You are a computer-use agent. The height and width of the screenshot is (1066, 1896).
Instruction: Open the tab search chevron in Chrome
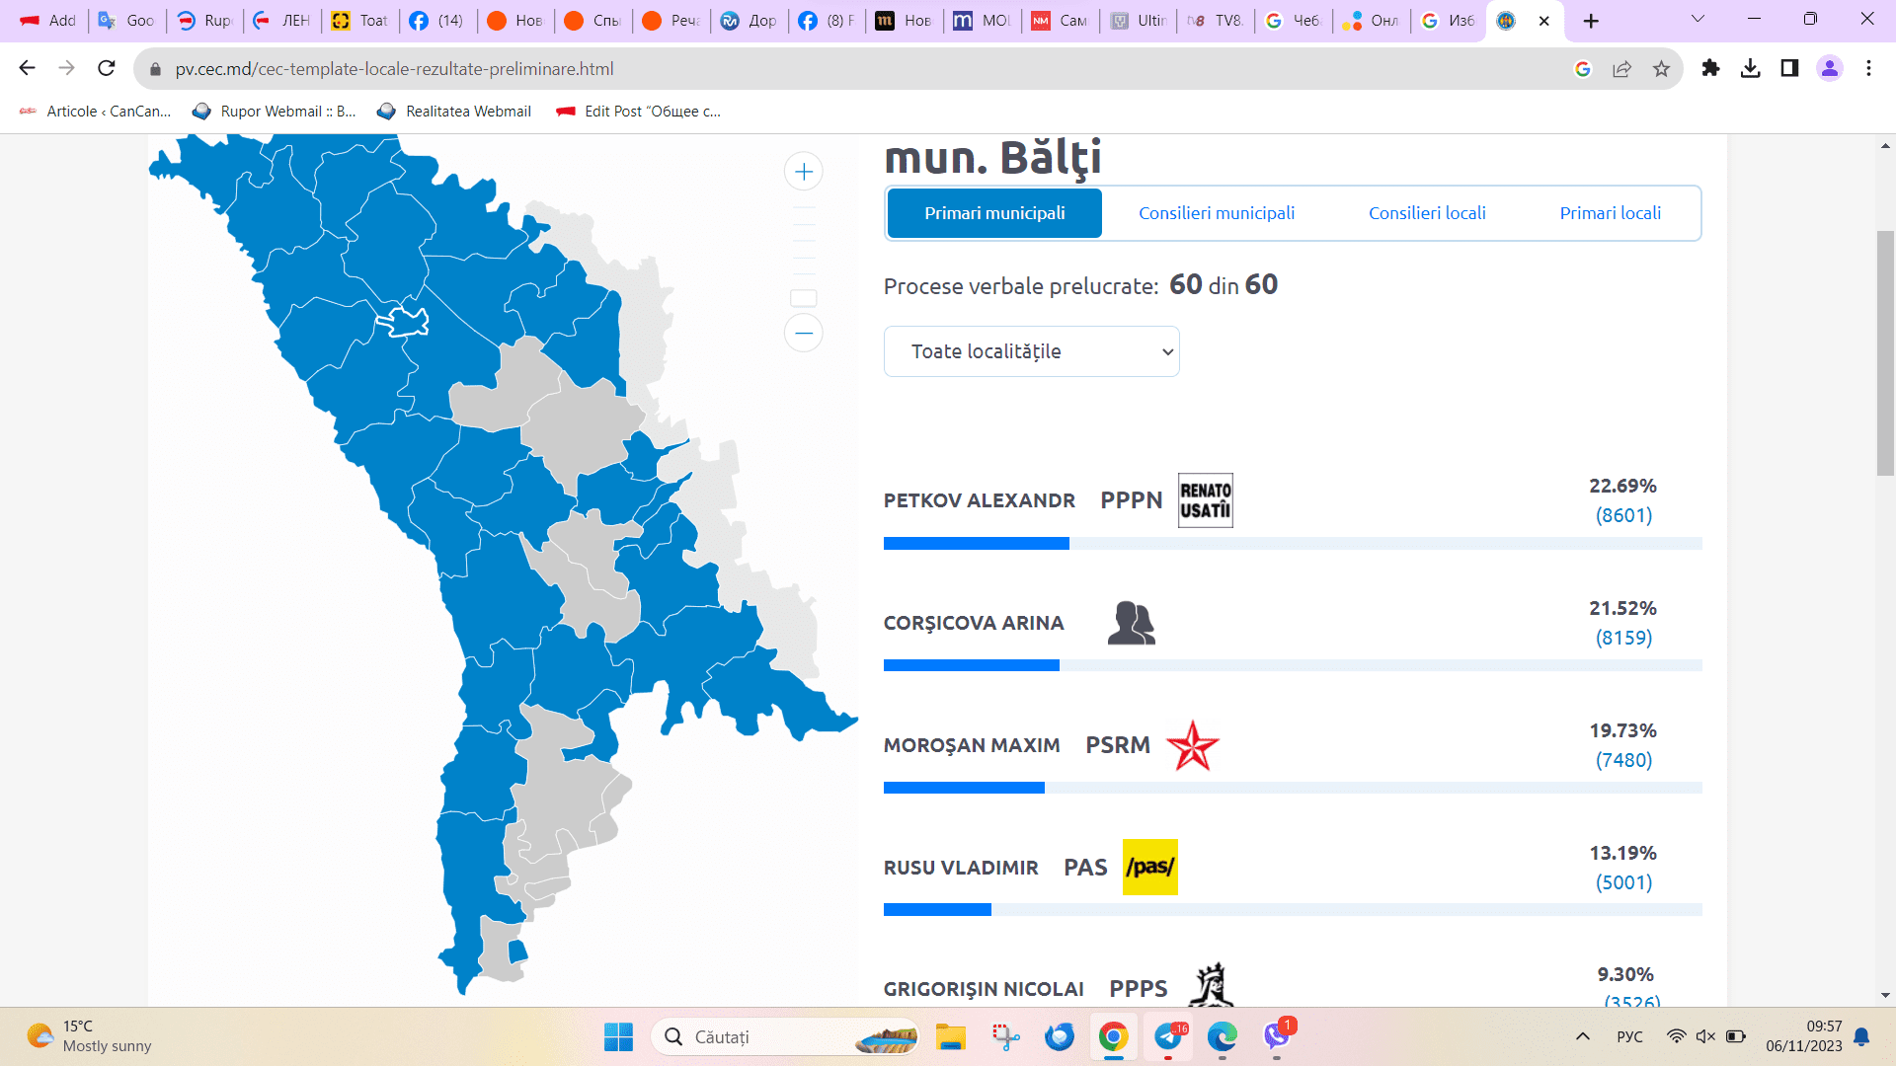(x=1698, y=20)
